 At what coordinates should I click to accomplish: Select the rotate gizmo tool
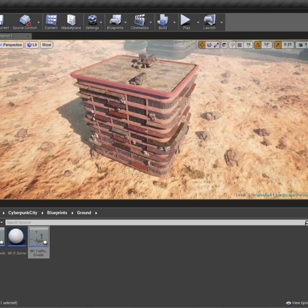pos(209,45)
